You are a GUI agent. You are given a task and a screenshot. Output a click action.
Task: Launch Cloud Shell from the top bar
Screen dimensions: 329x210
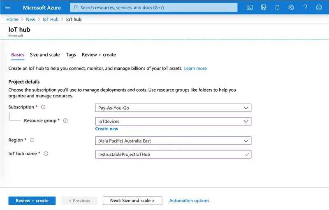coord(250,7)
